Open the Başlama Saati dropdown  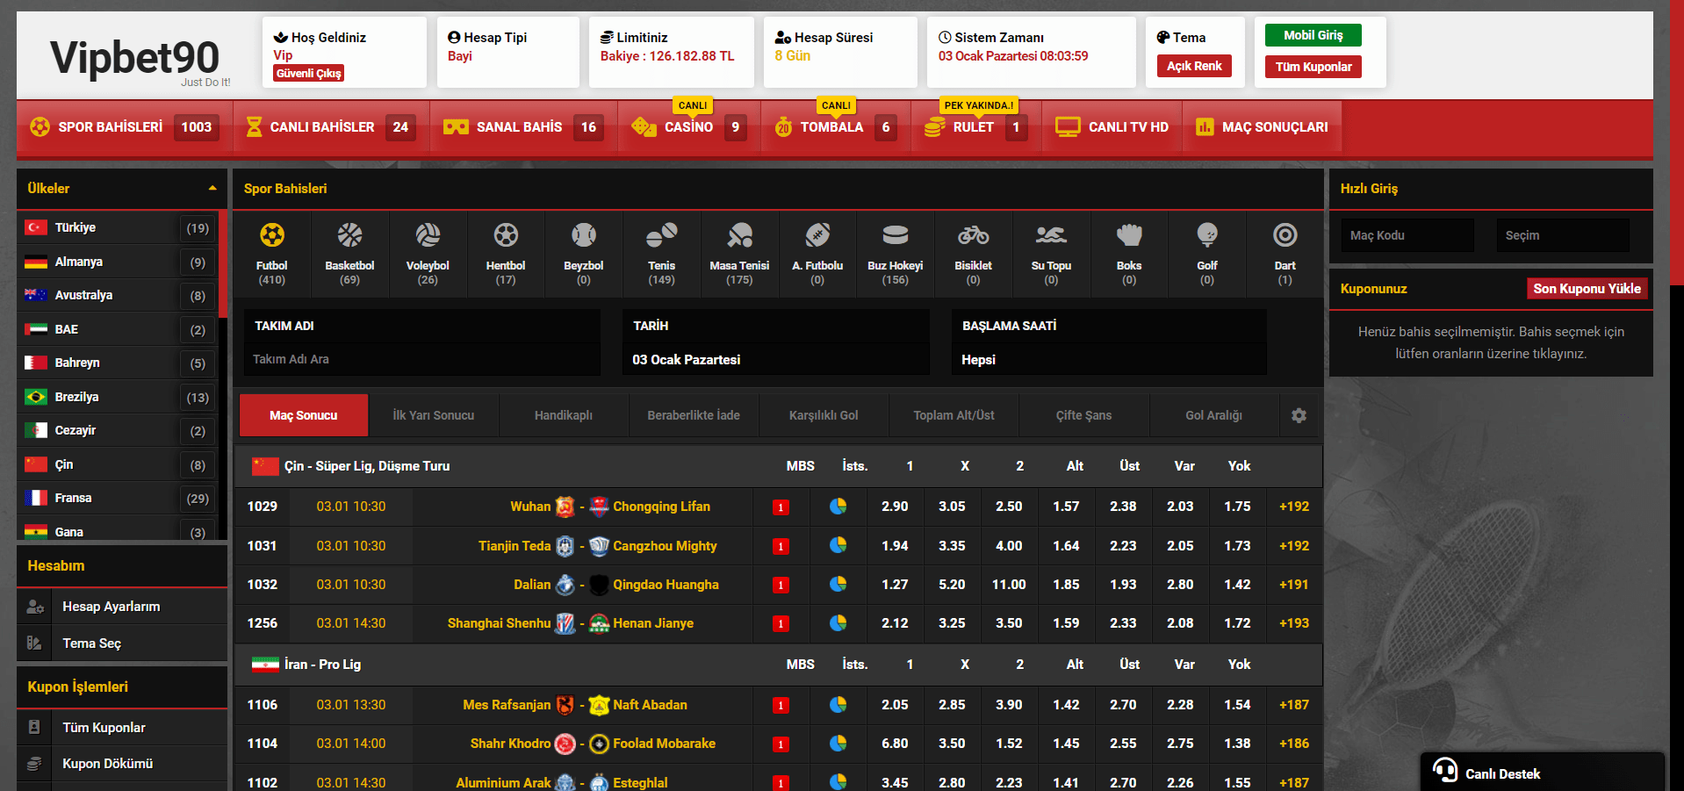pyautogui.click(x=1109, y=359)
